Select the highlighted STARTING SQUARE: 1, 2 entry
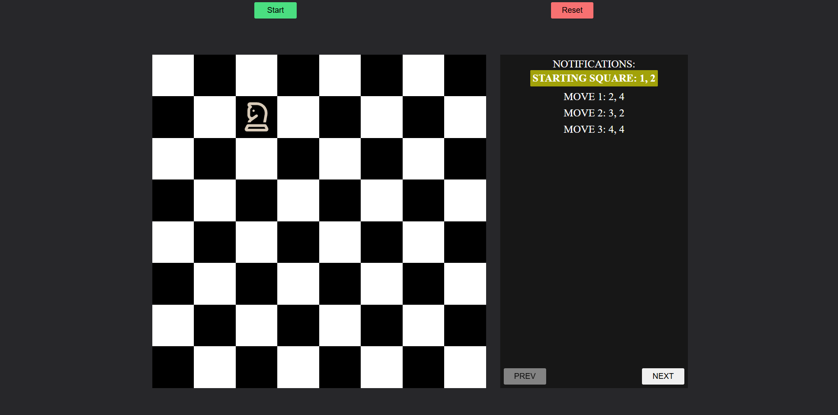The width and height of the screenshot is (838, 415). (593, 79)
